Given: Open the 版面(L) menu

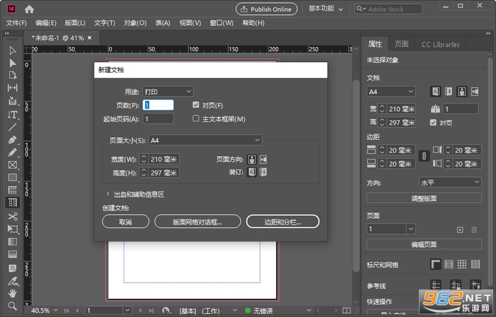Looking at the screenshot, I should (75, 23).
